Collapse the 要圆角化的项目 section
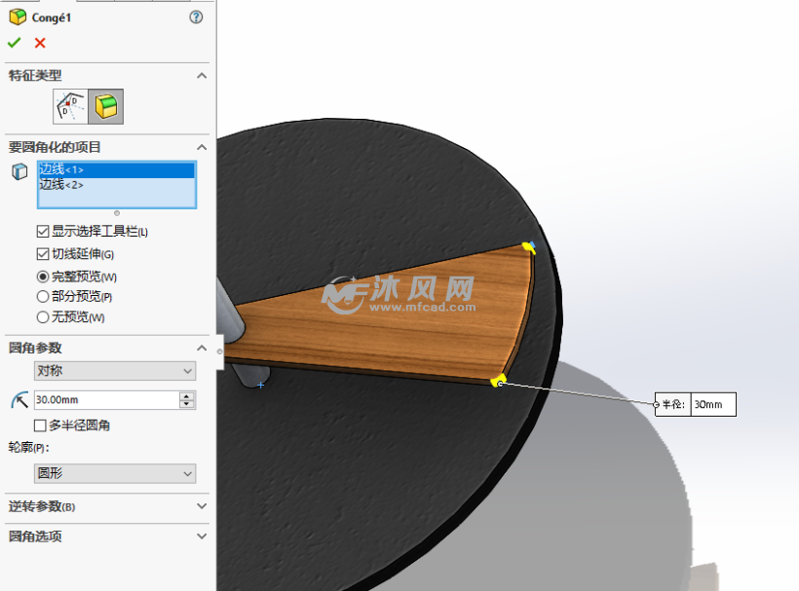Viewport: 799px width, 591px height. coord(202,148)
